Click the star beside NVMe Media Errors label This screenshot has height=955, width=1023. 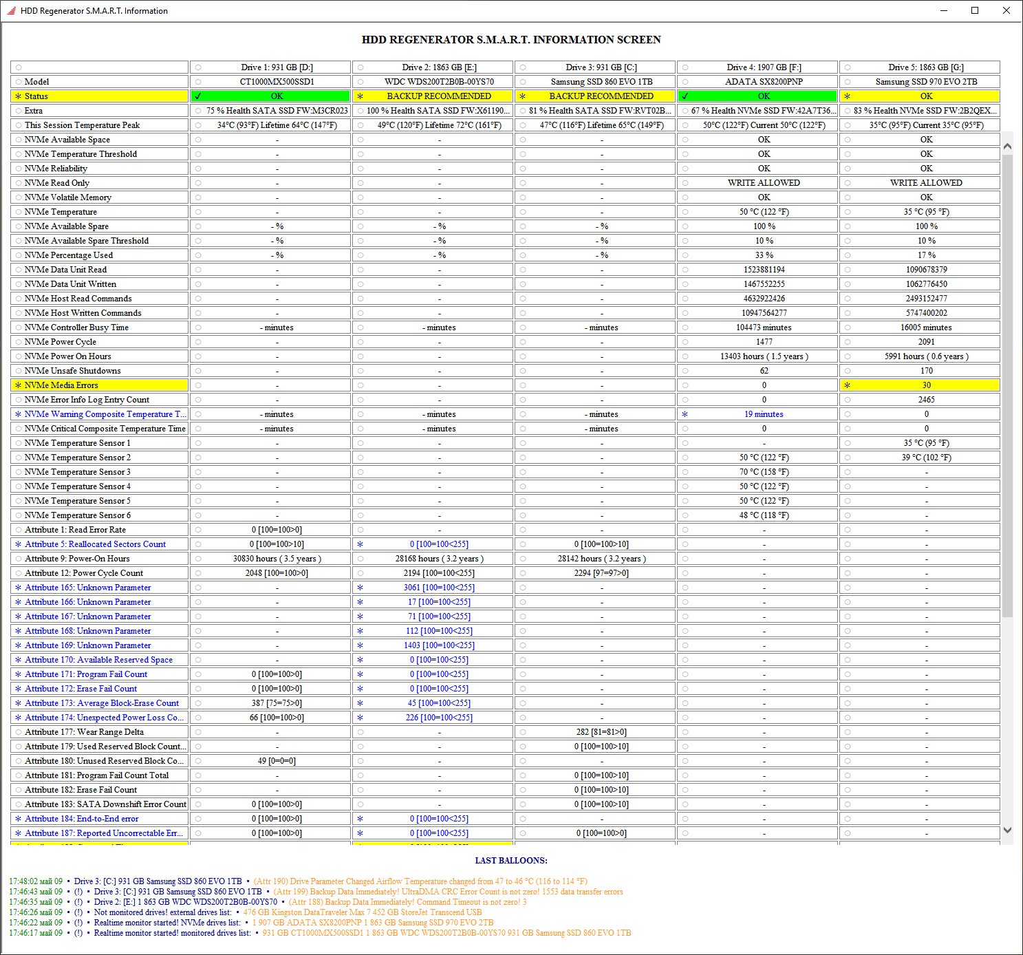pyautogui.click(x=19, y=385)
